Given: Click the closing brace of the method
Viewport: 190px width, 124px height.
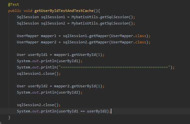Looking at the screenshot, I should tap(9, 117).
